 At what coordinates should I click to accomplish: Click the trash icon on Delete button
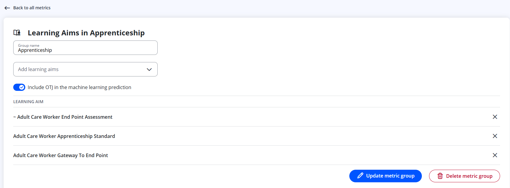440,176
